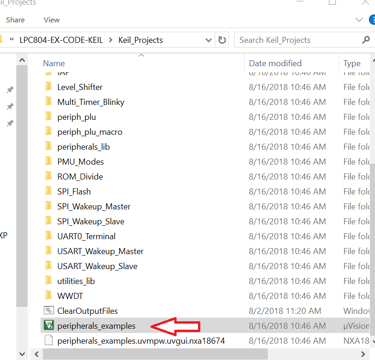Open the Multi_Timer_Blinky folder icon
Screen dimensions: 375x360
point(48,102)
